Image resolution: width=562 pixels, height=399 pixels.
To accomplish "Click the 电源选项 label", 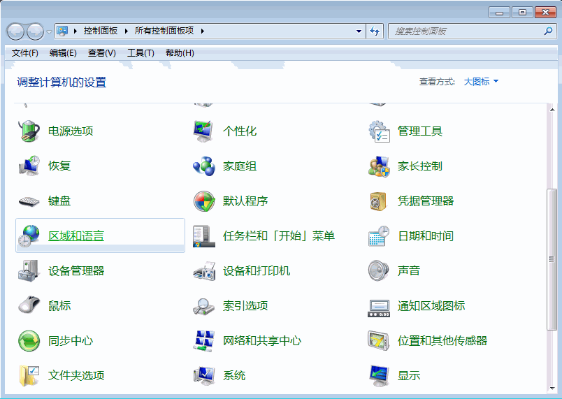I will point(71,131).
